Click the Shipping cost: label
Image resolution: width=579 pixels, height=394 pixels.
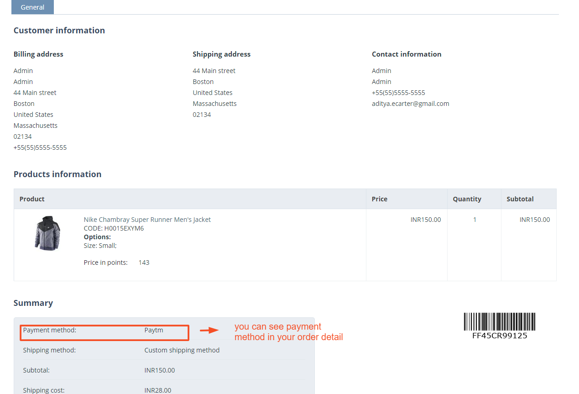point(44,390)
